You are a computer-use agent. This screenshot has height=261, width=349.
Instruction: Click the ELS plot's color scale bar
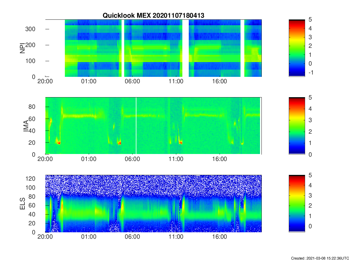(x=297, y=204)
